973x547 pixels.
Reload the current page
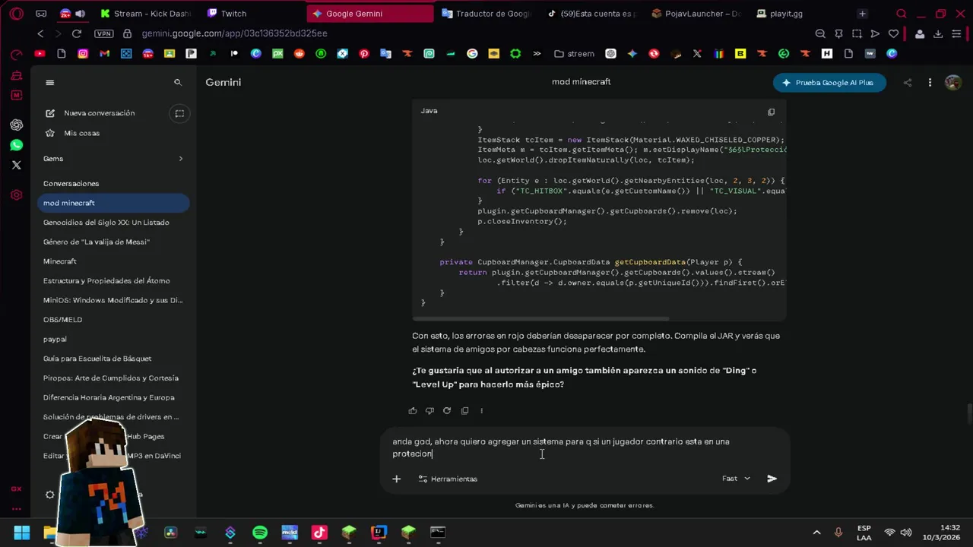(x=76, y=33)
